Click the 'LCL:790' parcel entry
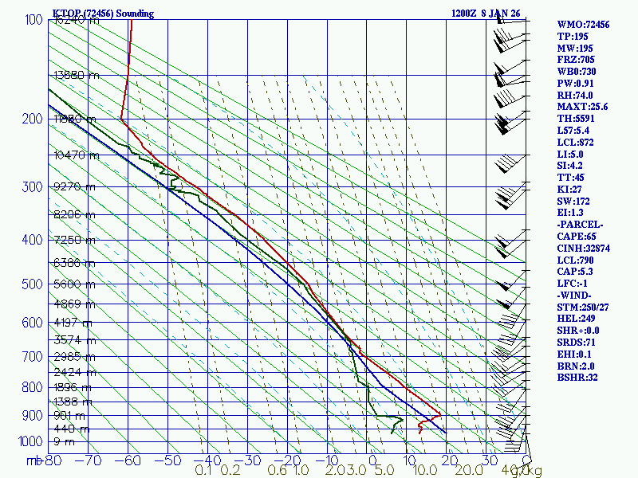Viewport: 638px width, 478px height. [x=575, y=261]
